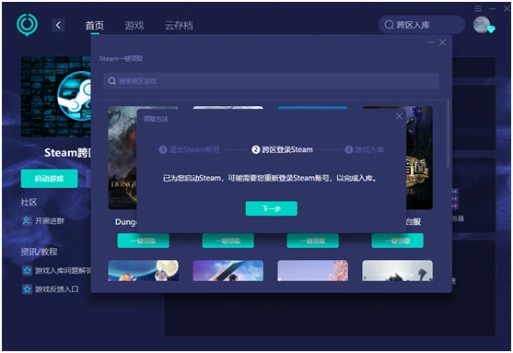Click the game list vertical scrollbar
Viewport: 513px width, 353px height.
click(x=448, y=135)
